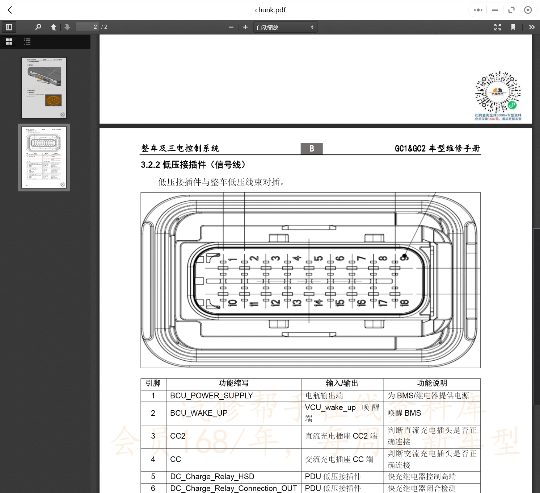Zoom into the PDF

coord(245,27)
